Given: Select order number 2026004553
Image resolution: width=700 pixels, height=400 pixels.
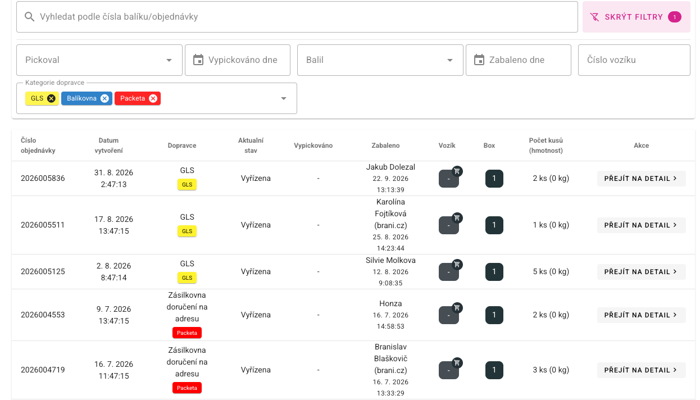Looking at the screenshot, I should [x=43, y=315].
